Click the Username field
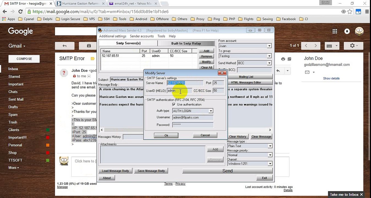Screen dimensions: 371x198 193,117
